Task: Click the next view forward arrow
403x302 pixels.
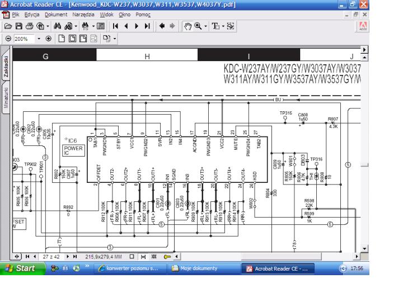Action: [172, 26]
